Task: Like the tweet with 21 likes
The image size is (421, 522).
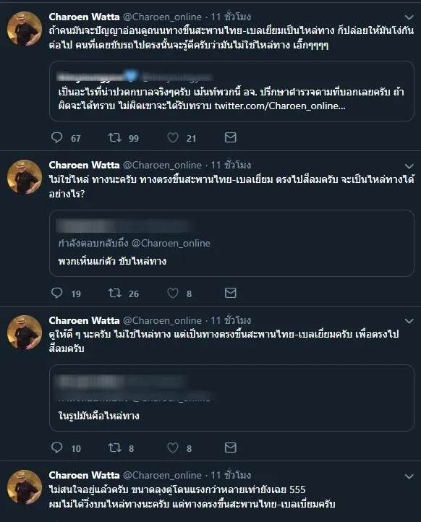Action: 173,137
